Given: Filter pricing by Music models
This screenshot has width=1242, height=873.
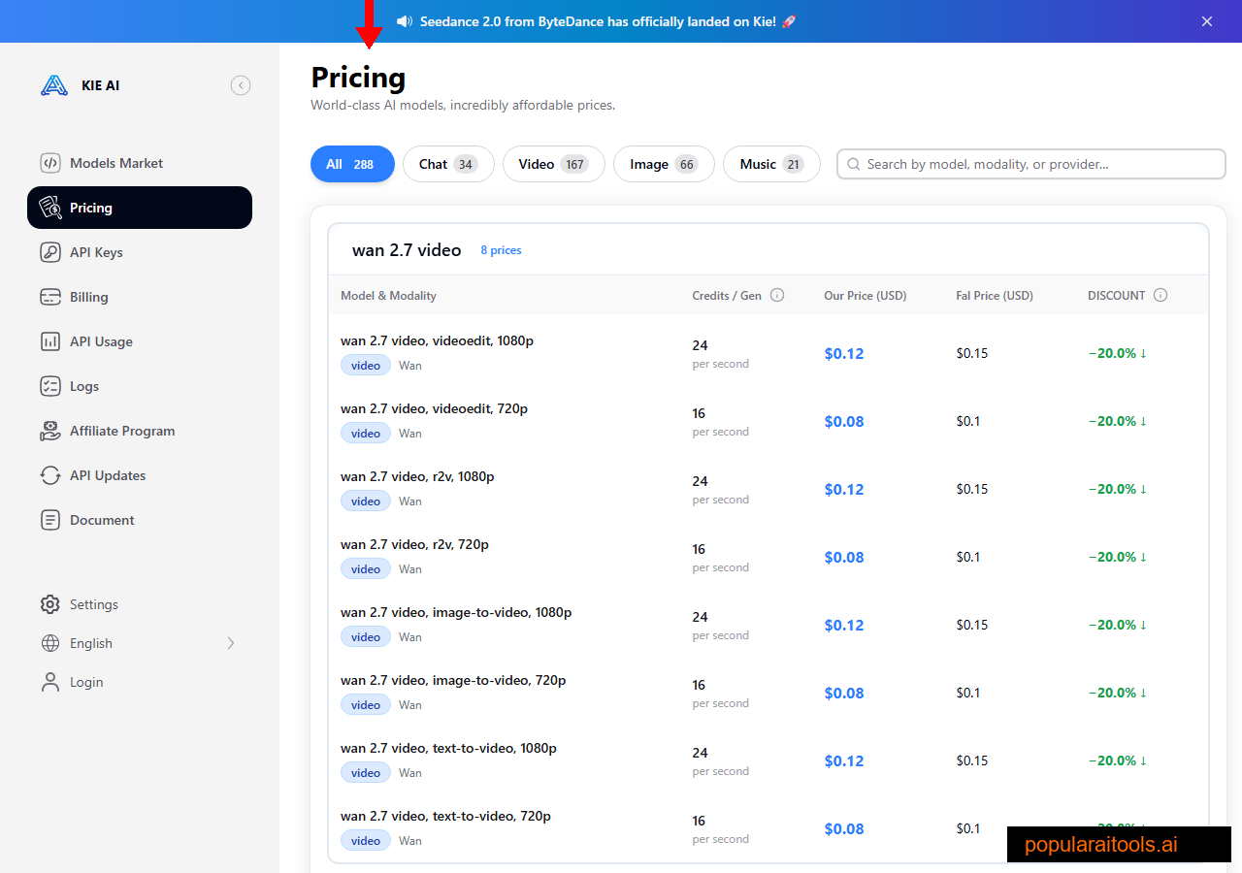Looking at the screenshot, I should coord(771,164).
